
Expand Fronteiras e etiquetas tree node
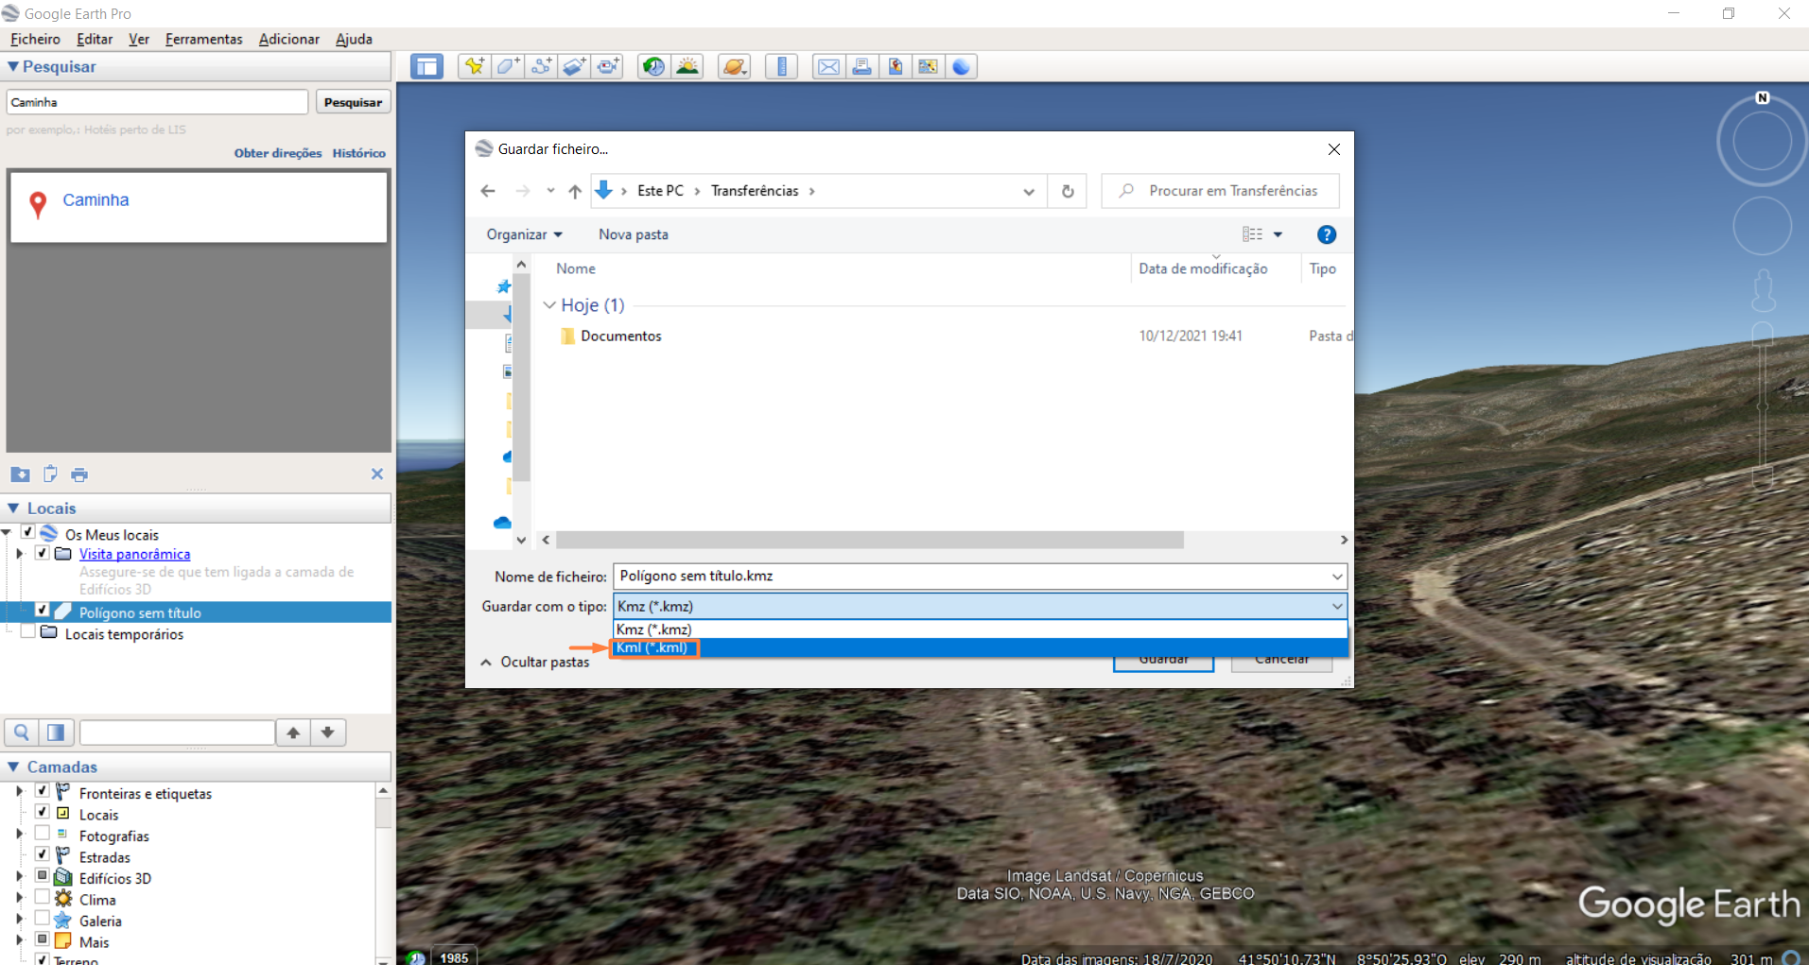click(19, 792)
